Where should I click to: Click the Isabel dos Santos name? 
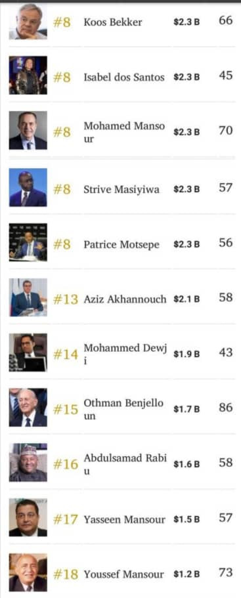(124, 77)
